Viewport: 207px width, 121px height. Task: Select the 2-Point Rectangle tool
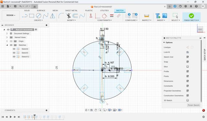(x=32, y=16)
